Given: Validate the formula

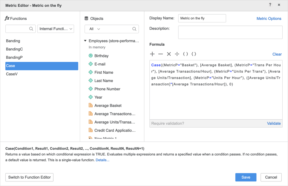Looking at the screenshot, I should pos(274,123).
